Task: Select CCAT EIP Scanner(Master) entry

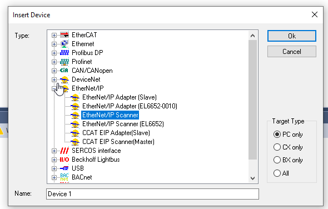Action: [118, 142]
